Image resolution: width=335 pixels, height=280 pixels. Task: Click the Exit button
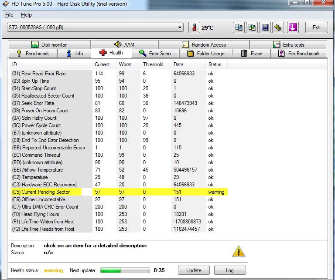(x=316, y=27)
